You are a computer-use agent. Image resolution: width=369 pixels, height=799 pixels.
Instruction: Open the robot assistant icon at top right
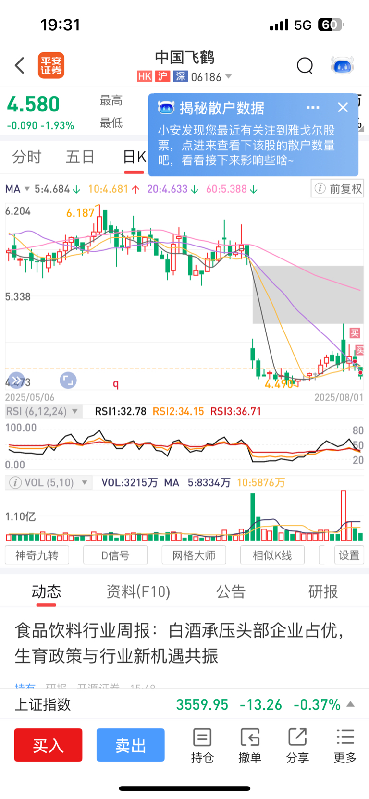pos(343,65)
